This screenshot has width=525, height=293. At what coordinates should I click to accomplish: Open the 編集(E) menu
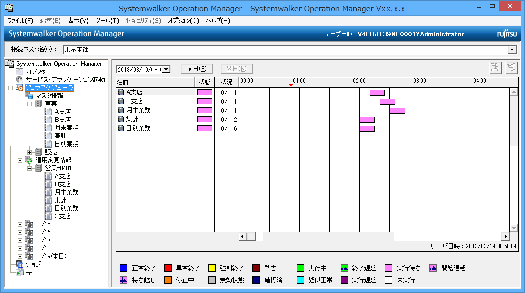click(50, 21)
